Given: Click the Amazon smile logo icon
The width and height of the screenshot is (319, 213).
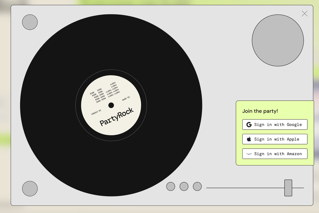Looking at the screenshot, I should 249,154.
